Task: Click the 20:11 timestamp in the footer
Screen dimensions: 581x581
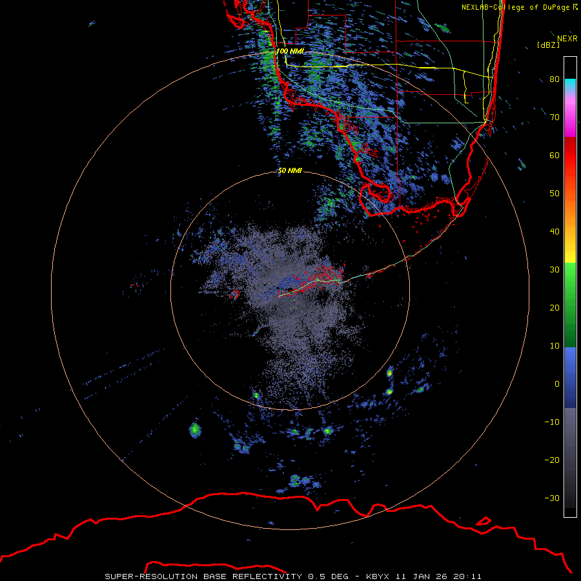Action: [469, 576]
